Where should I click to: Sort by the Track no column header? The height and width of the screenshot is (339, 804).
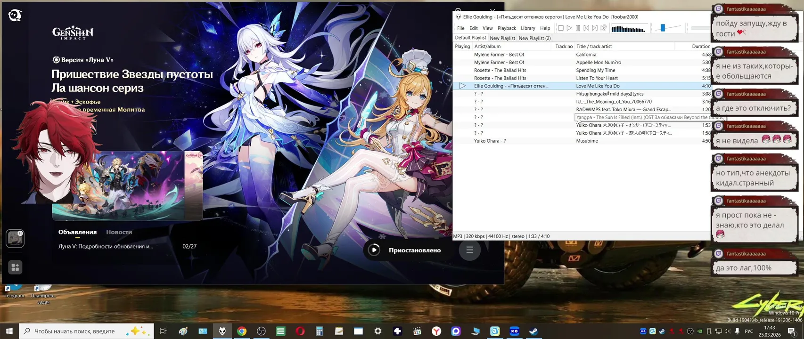[563, 46]
